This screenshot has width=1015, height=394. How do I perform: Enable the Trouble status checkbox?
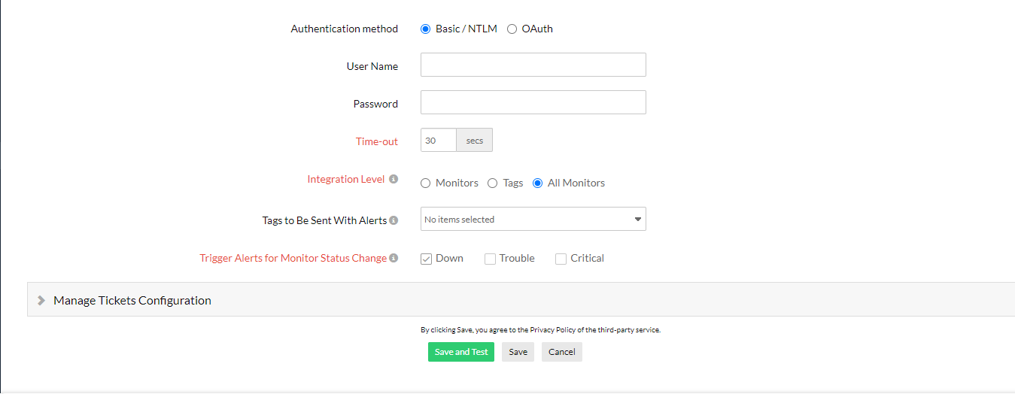click(490, 259)
